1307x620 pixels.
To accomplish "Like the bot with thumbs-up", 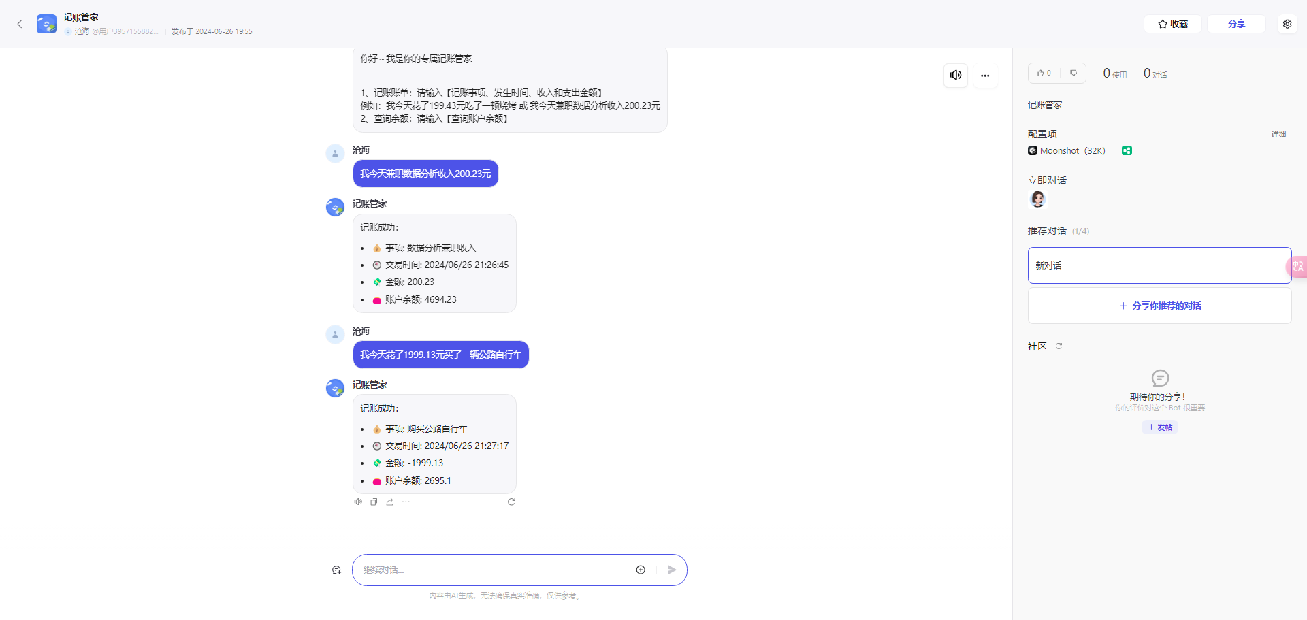I will click(x=1044, y=73).
